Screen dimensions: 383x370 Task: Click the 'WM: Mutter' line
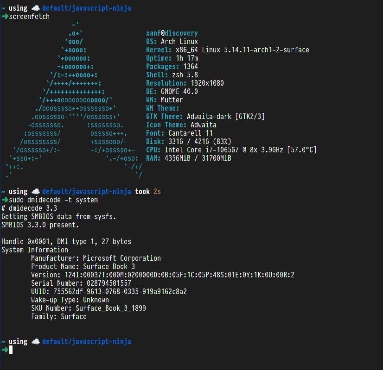(165, 100)
